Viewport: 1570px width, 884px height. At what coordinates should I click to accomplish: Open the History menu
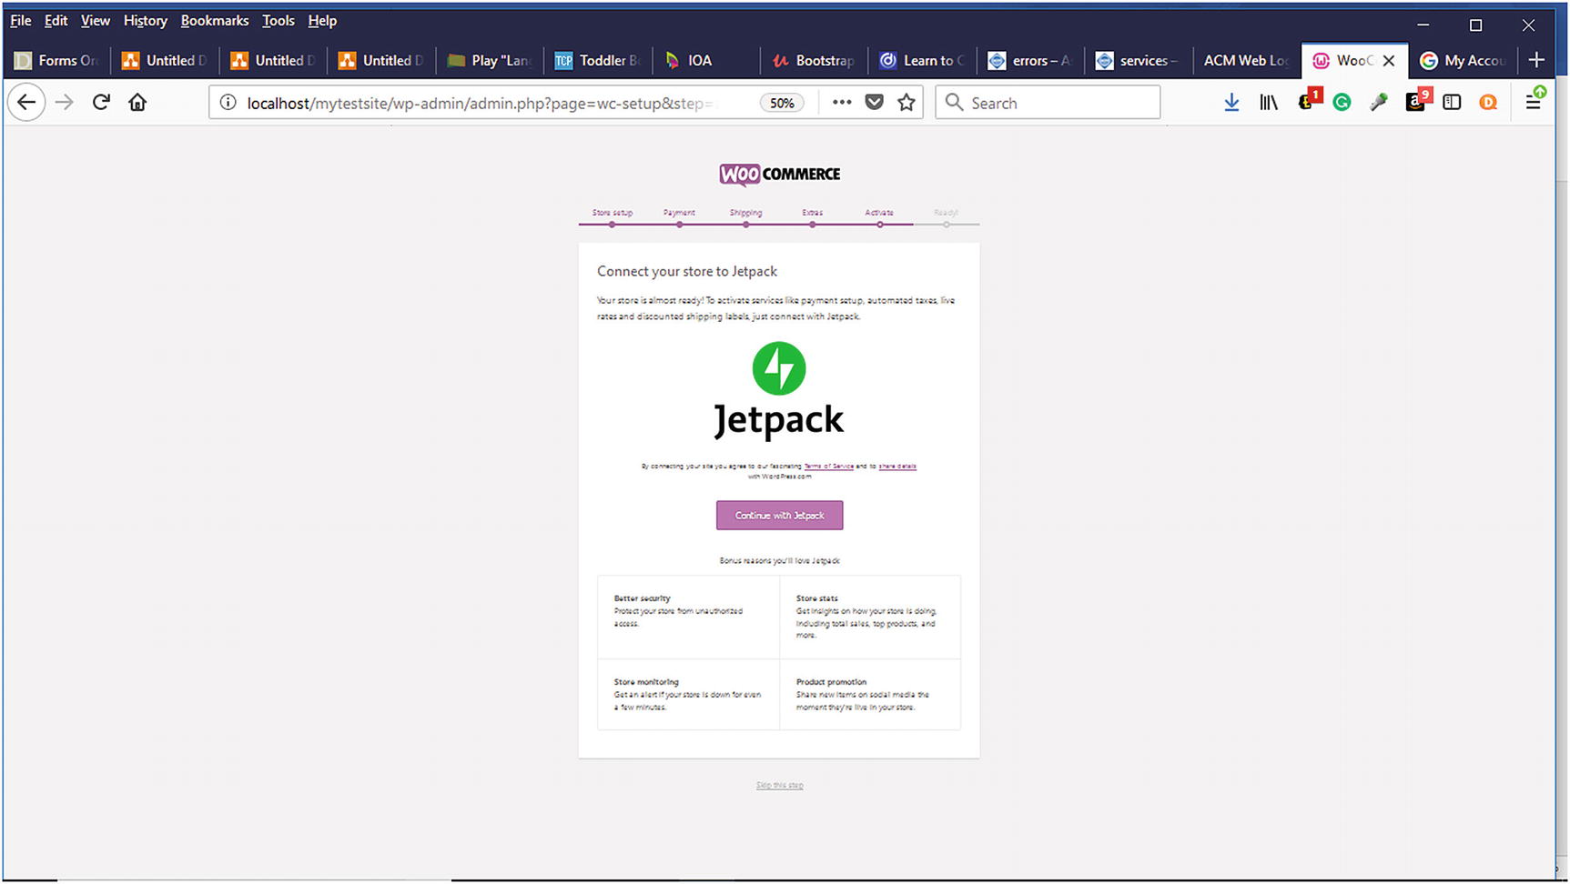click(x=146, y=20)
